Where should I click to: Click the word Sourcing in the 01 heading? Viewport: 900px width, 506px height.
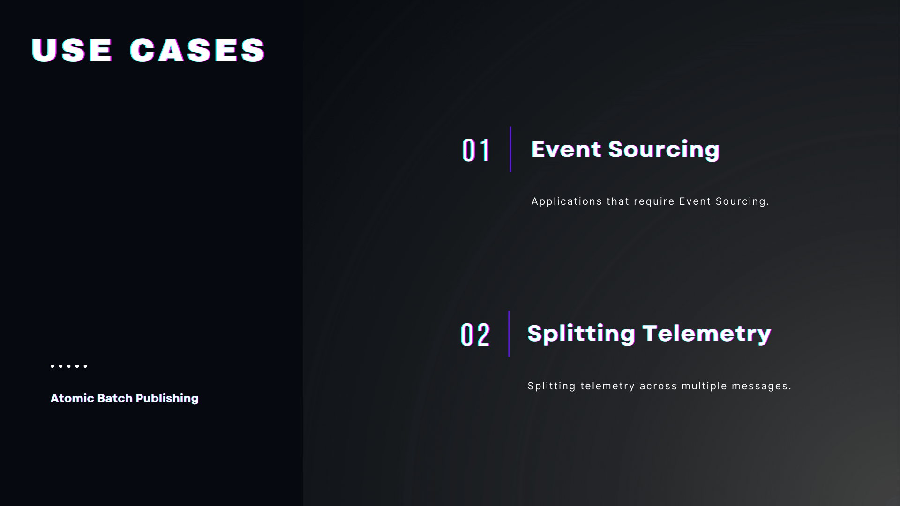click(x=664, y=149)
